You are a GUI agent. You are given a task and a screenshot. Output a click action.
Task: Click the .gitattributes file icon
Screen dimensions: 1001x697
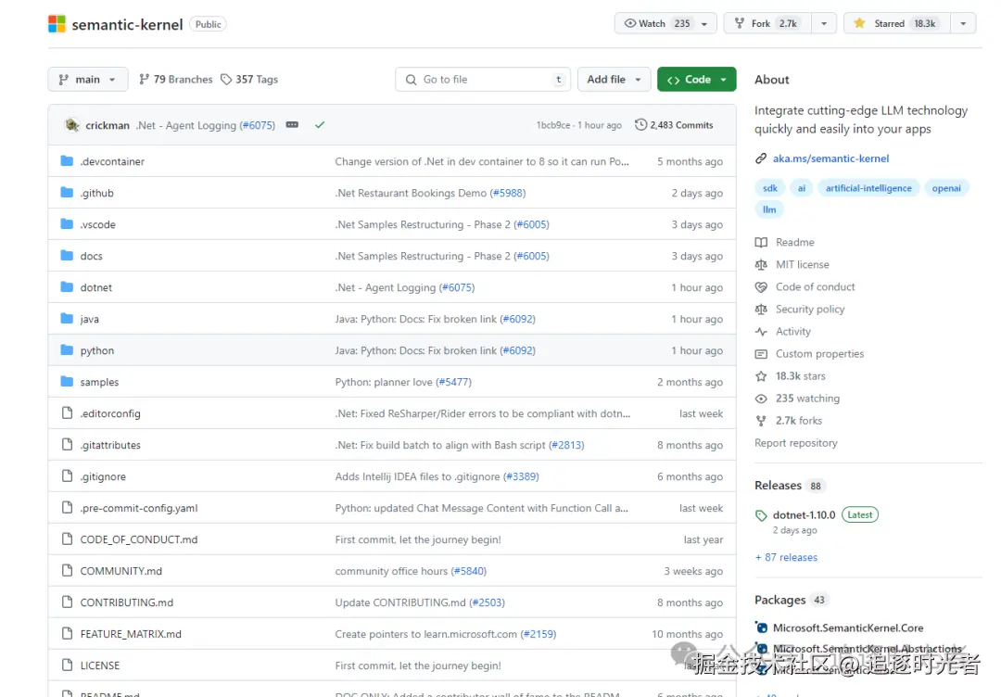pyautogui.click(x=67, y=444)
